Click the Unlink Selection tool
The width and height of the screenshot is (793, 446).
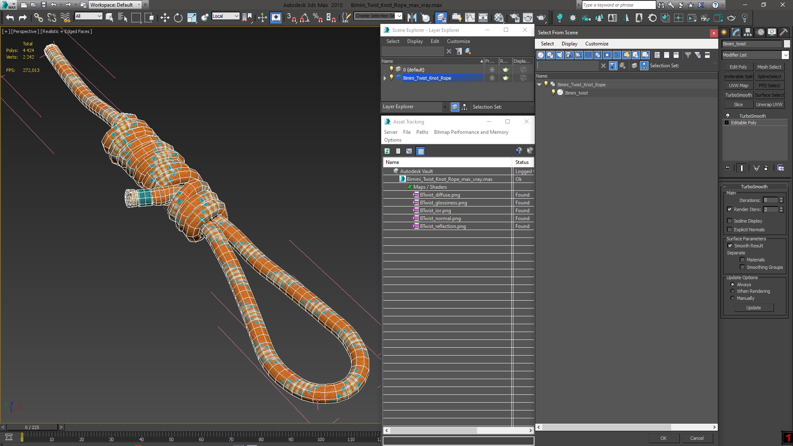pyautogui.click(x=52, y=17)
